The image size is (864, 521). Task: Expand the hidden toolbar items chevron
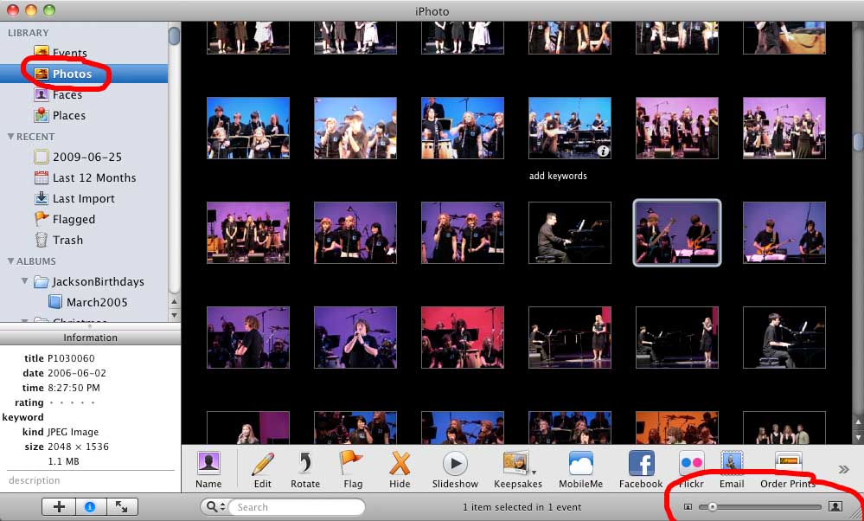tap(842, 467)
